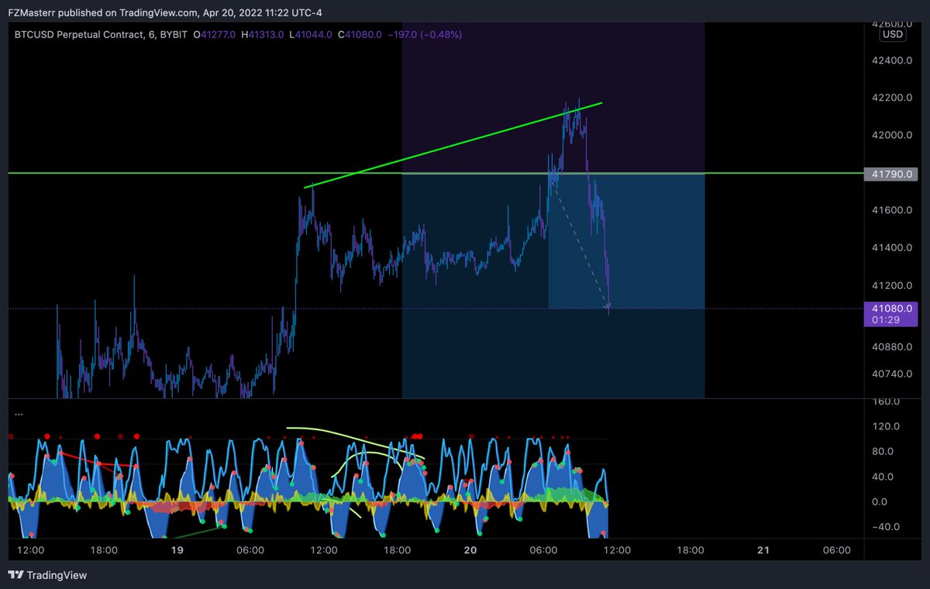Click the date label 21 on time axis

[x=763, y=550]
